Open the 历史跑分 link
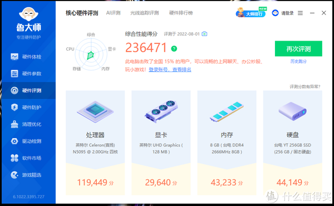 (x=298, y=61)
